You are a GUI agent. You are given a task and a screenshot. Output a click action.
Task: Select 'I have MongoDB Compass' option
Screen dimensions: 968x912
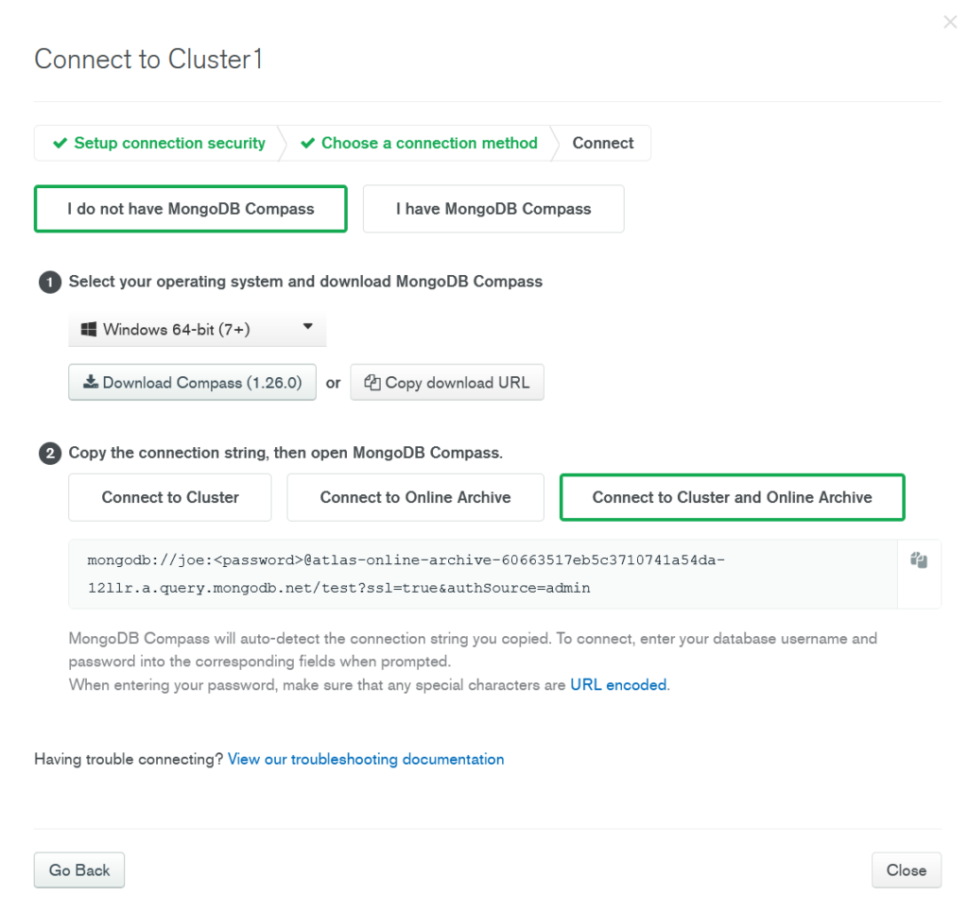point(493,209)
